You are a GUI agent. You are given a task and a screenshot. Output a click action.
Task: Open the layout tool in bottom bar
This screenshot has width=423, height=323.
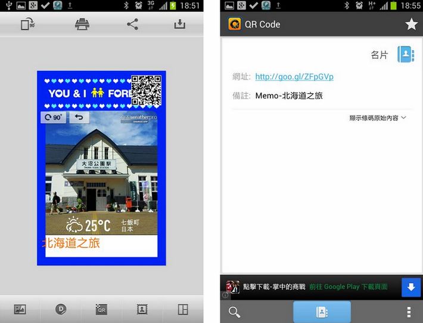pyautogui.click(x=183, y=309)
